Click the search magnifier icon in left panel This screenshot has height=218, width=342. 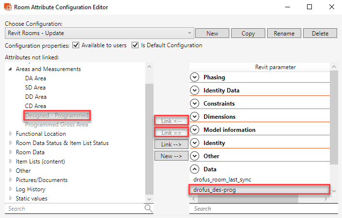149,208
